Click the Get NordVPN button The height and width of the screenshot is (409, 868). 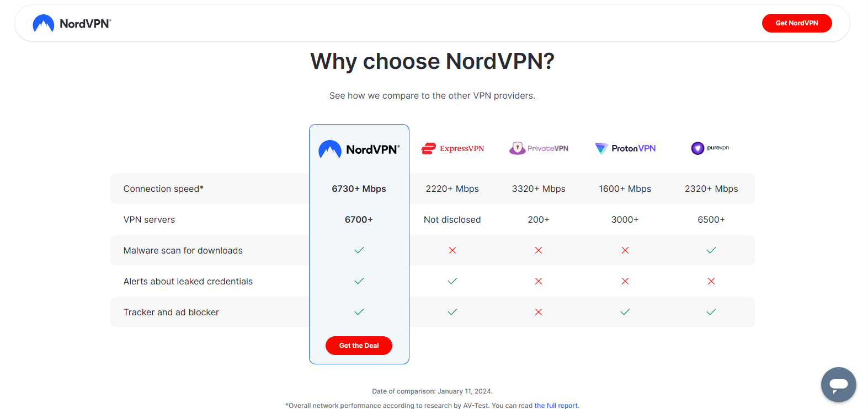[797, 23]
